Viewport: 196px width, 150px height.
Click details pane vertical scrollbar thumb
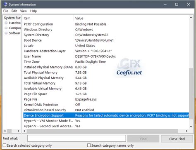191,94
